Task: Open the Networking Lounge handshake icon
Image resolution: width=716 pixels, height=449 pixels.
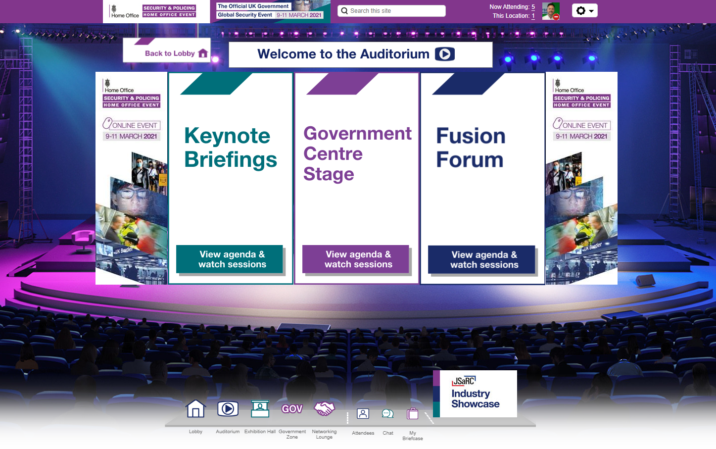Action: click(324, 409)
